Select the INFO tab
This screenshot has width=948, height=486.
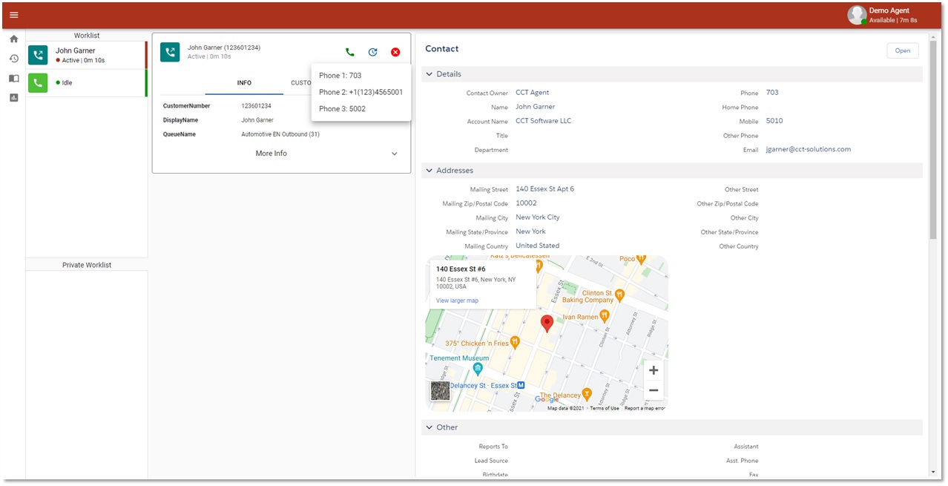pyautogui.click(x=244, y=83)
